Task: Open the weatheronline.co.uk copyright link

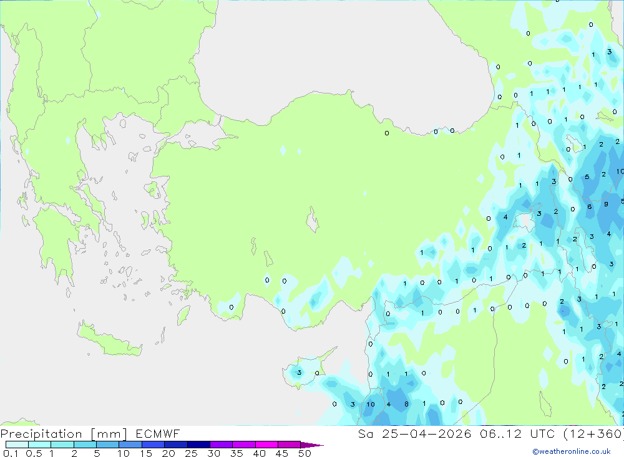Action: 572,451
